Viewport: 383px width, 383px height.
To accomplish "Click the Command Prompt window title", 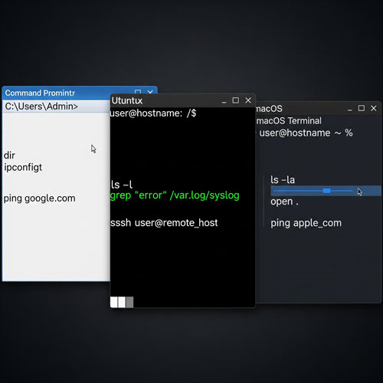I will (40, 93).
